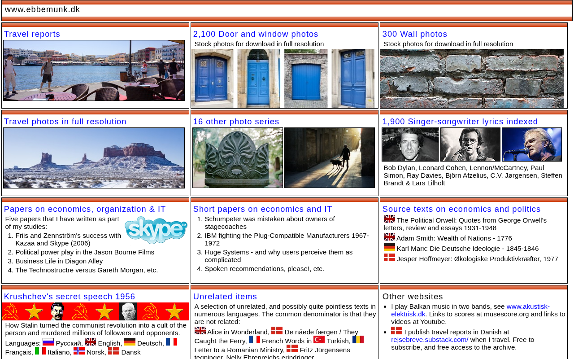Click the Romanian flag after Turkish

(358, 340)
